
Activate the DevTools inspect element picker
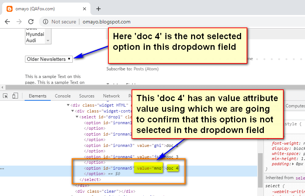[6, 96]
